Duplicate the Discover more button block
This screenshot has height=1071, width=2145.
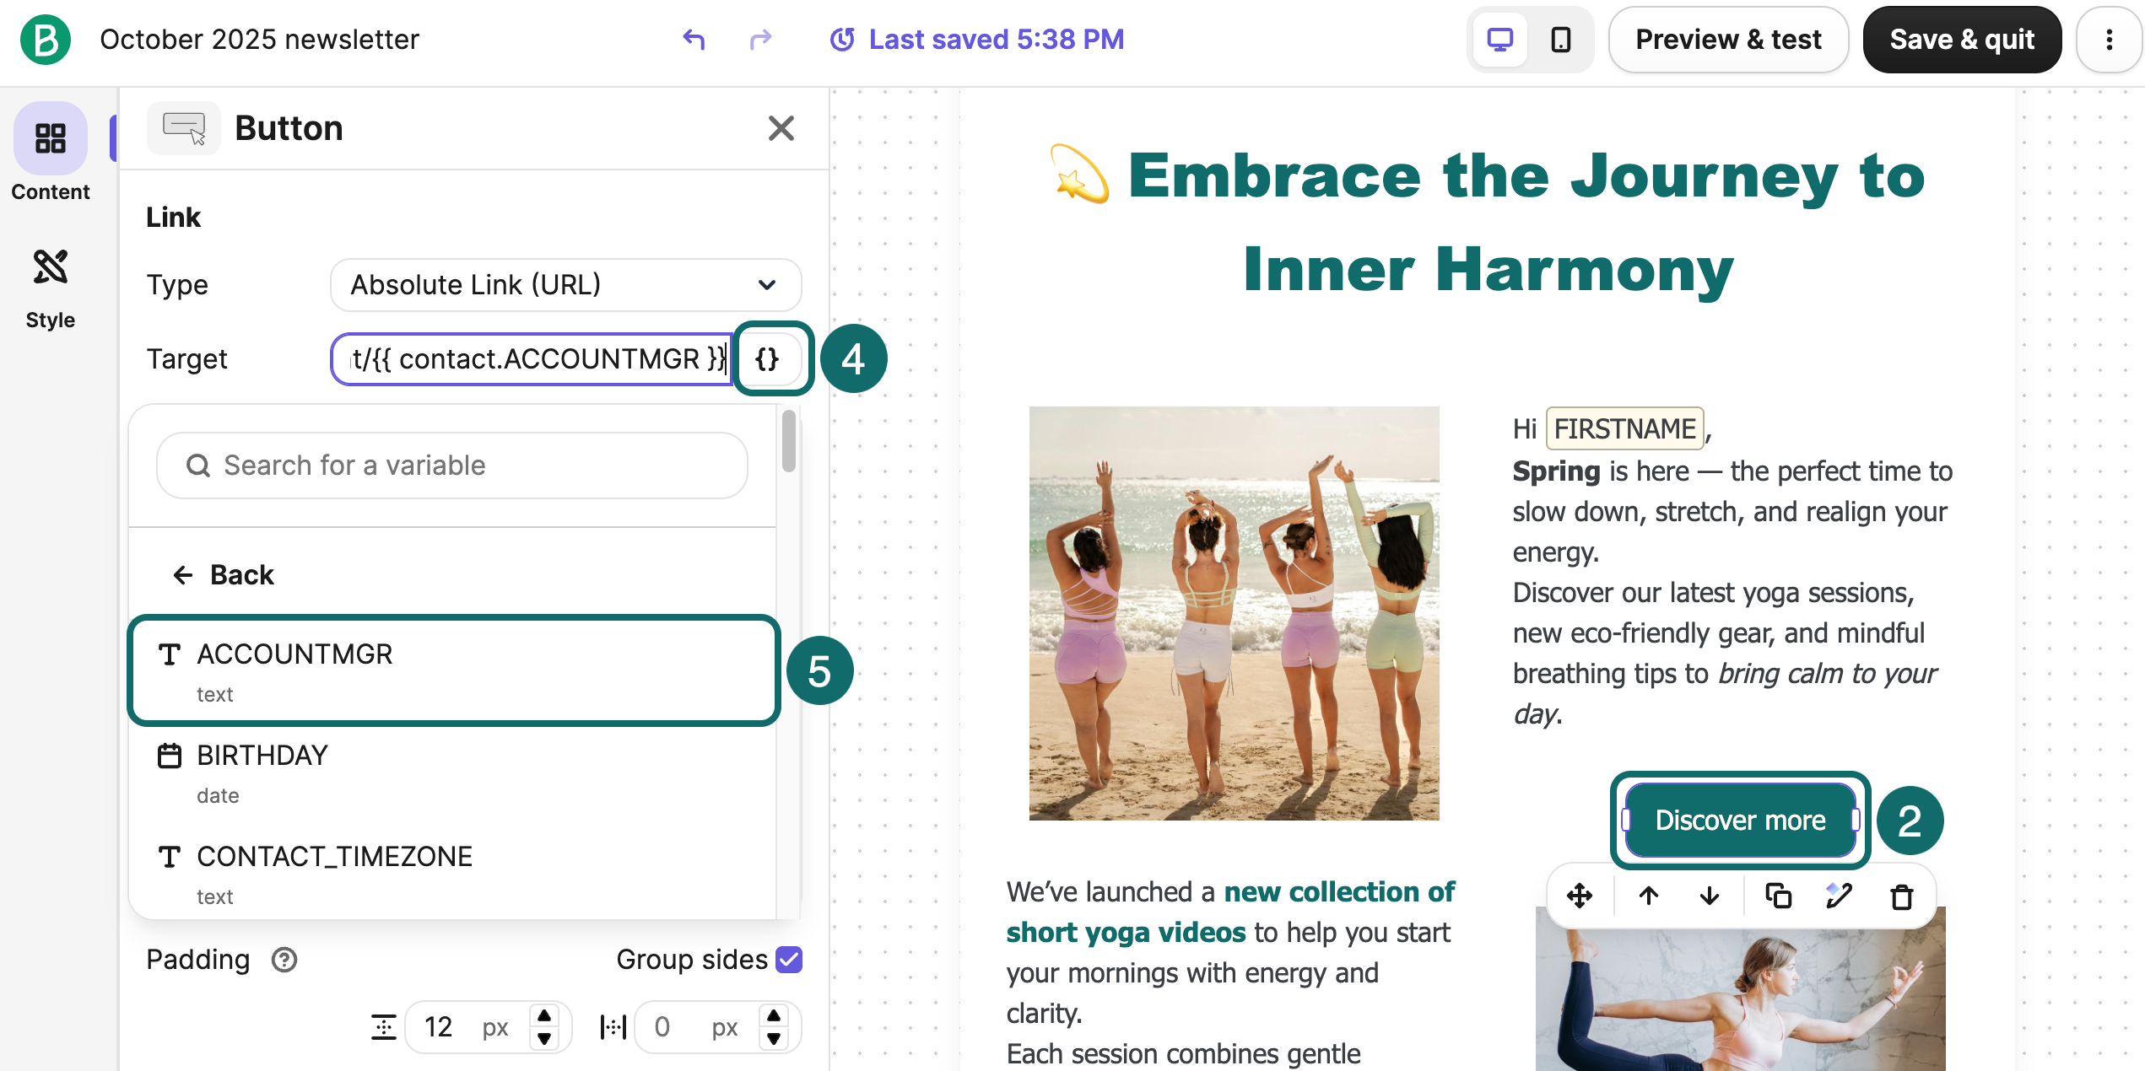[1777, 896]
